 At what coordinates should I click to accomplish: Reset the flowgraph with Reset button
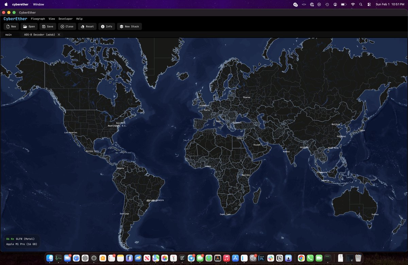point(87,26)
